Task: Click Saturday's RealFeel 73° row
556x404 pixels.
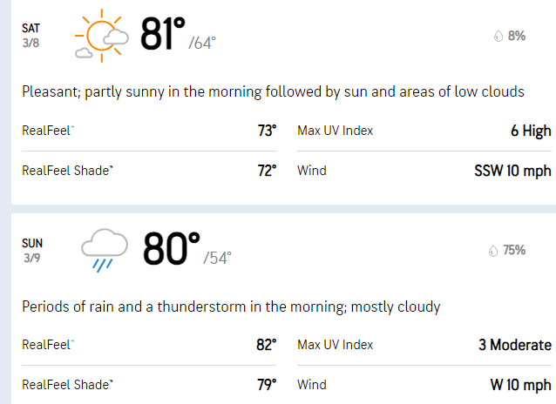Action: [x=149, y=131]
